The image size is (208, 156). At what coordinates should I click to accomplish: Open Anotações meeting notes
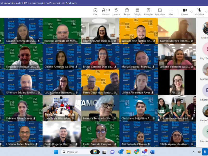pyautogui.click(x=148, y=12)
